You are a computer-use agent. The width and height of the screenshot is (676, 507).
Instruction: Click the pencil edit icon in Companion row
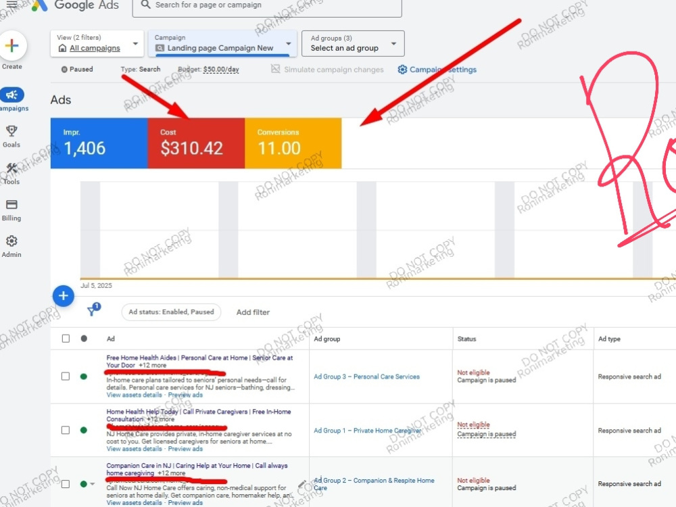coord(301,484)
